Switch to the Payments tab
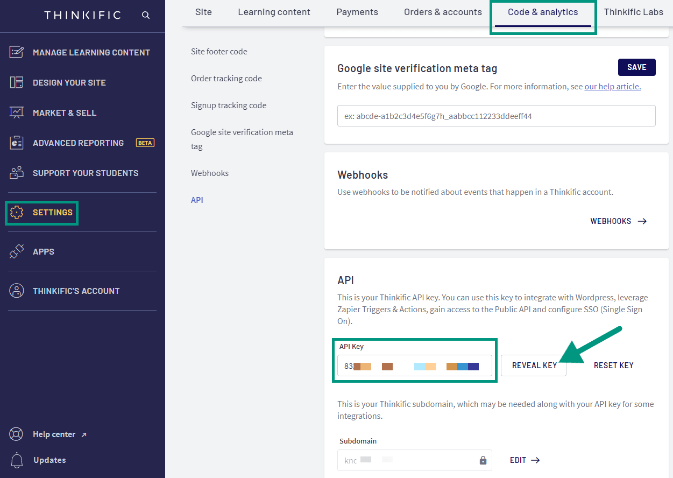Image resolution: width=673 pixels, height=478 pixels. (x=357, y=11)
